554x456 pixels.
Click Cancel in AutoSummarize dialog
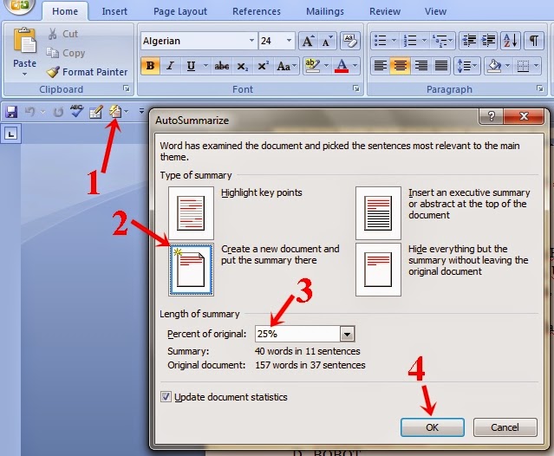click(x=505, y=427)
